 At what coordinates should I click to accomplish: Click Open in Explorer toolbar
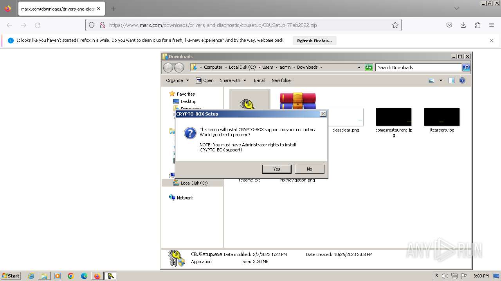coord(205,80)
